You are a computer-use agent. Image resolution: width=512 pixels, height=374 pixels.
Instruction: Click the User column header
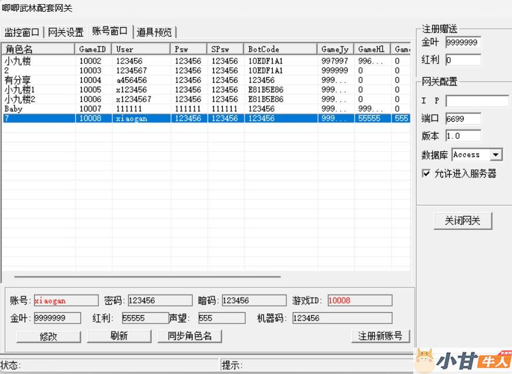click(141, 49)
